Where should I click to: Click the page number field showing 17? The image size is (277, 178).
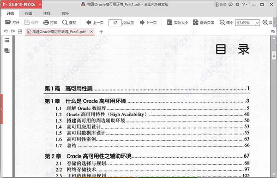click(115, 23)
